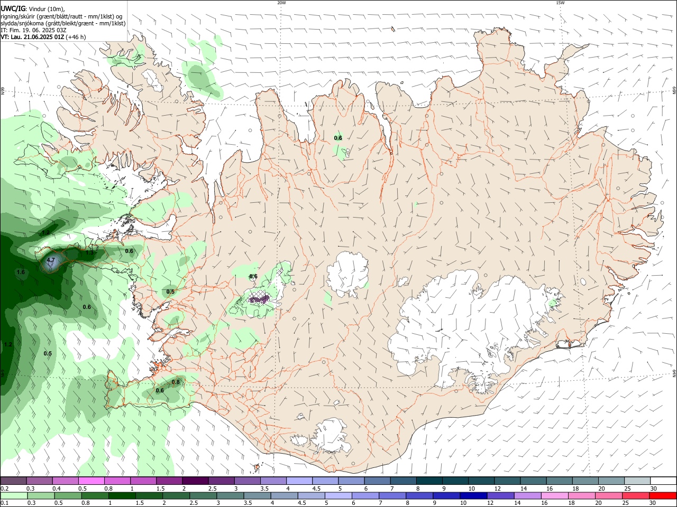This screenshot has height=507, width=677.
Task: Select the 'rigning/skúrir' legend description line
Action: tap(61, 16)
